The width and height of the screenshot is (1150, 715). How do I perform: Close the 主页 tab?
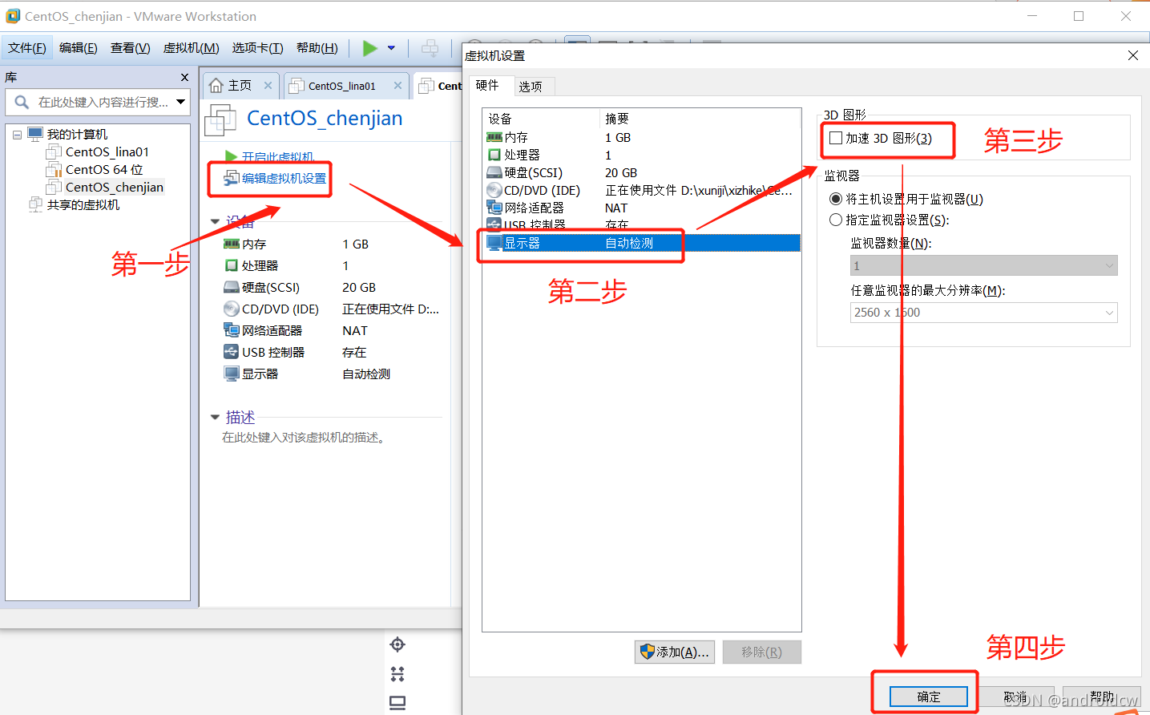(x=268, y=86)
